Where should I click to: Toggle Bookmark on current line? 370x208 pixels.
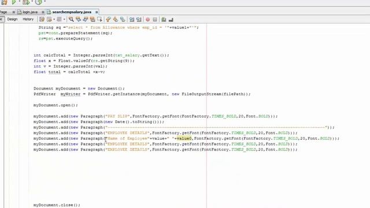click(x=123, y=19)
